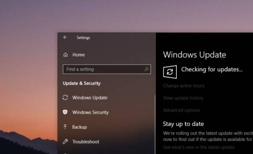Viewport: 253px width, 154px height.
Task: Click the large update refresh status icon
Action: coord(170,72)
